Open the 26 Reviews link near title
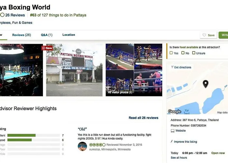Image resolution: width=228 pixels, height=163 pixels. (15, 15)
